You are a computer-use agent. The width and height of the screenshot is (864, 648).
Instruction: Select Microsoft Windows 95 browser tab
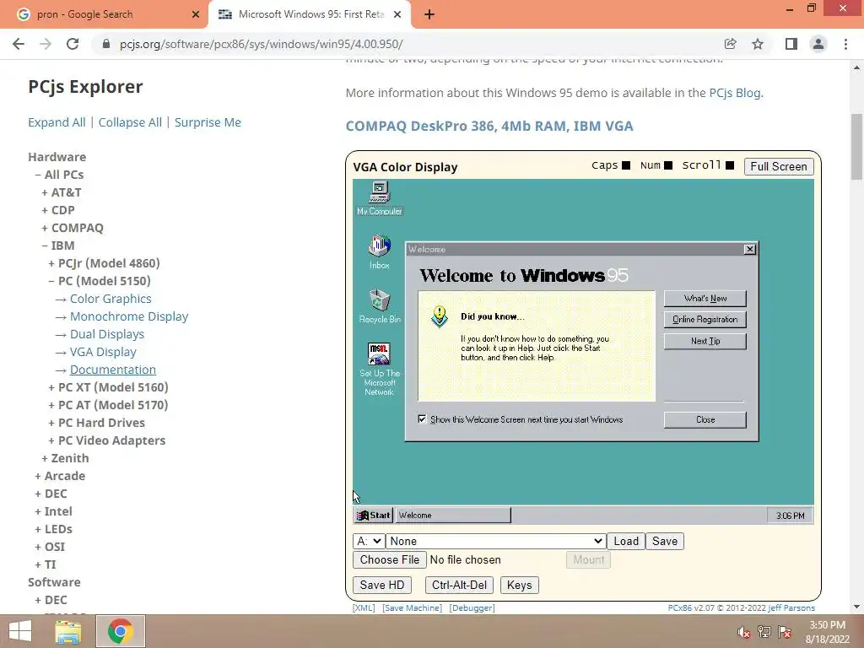309,14
